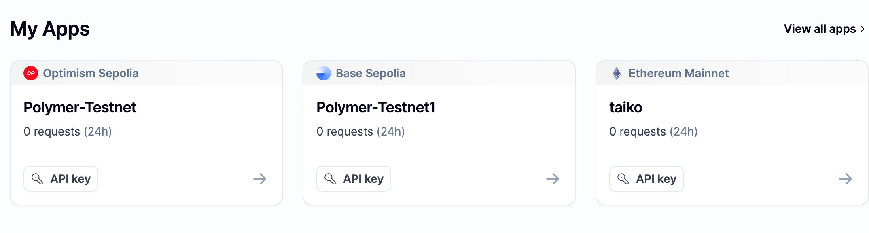Click key icon on Polymer-Testnet1 card
869x233 pixels.
[330, 179]
